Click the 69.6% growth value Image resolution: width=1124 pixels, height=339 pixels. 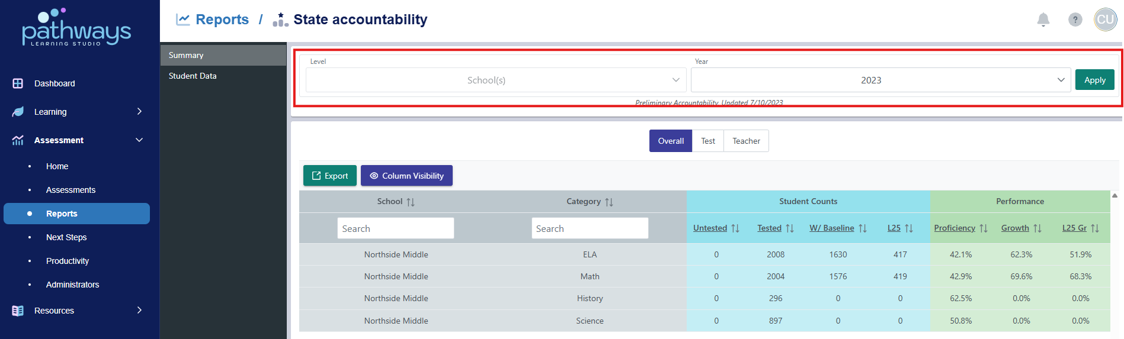1021,276
